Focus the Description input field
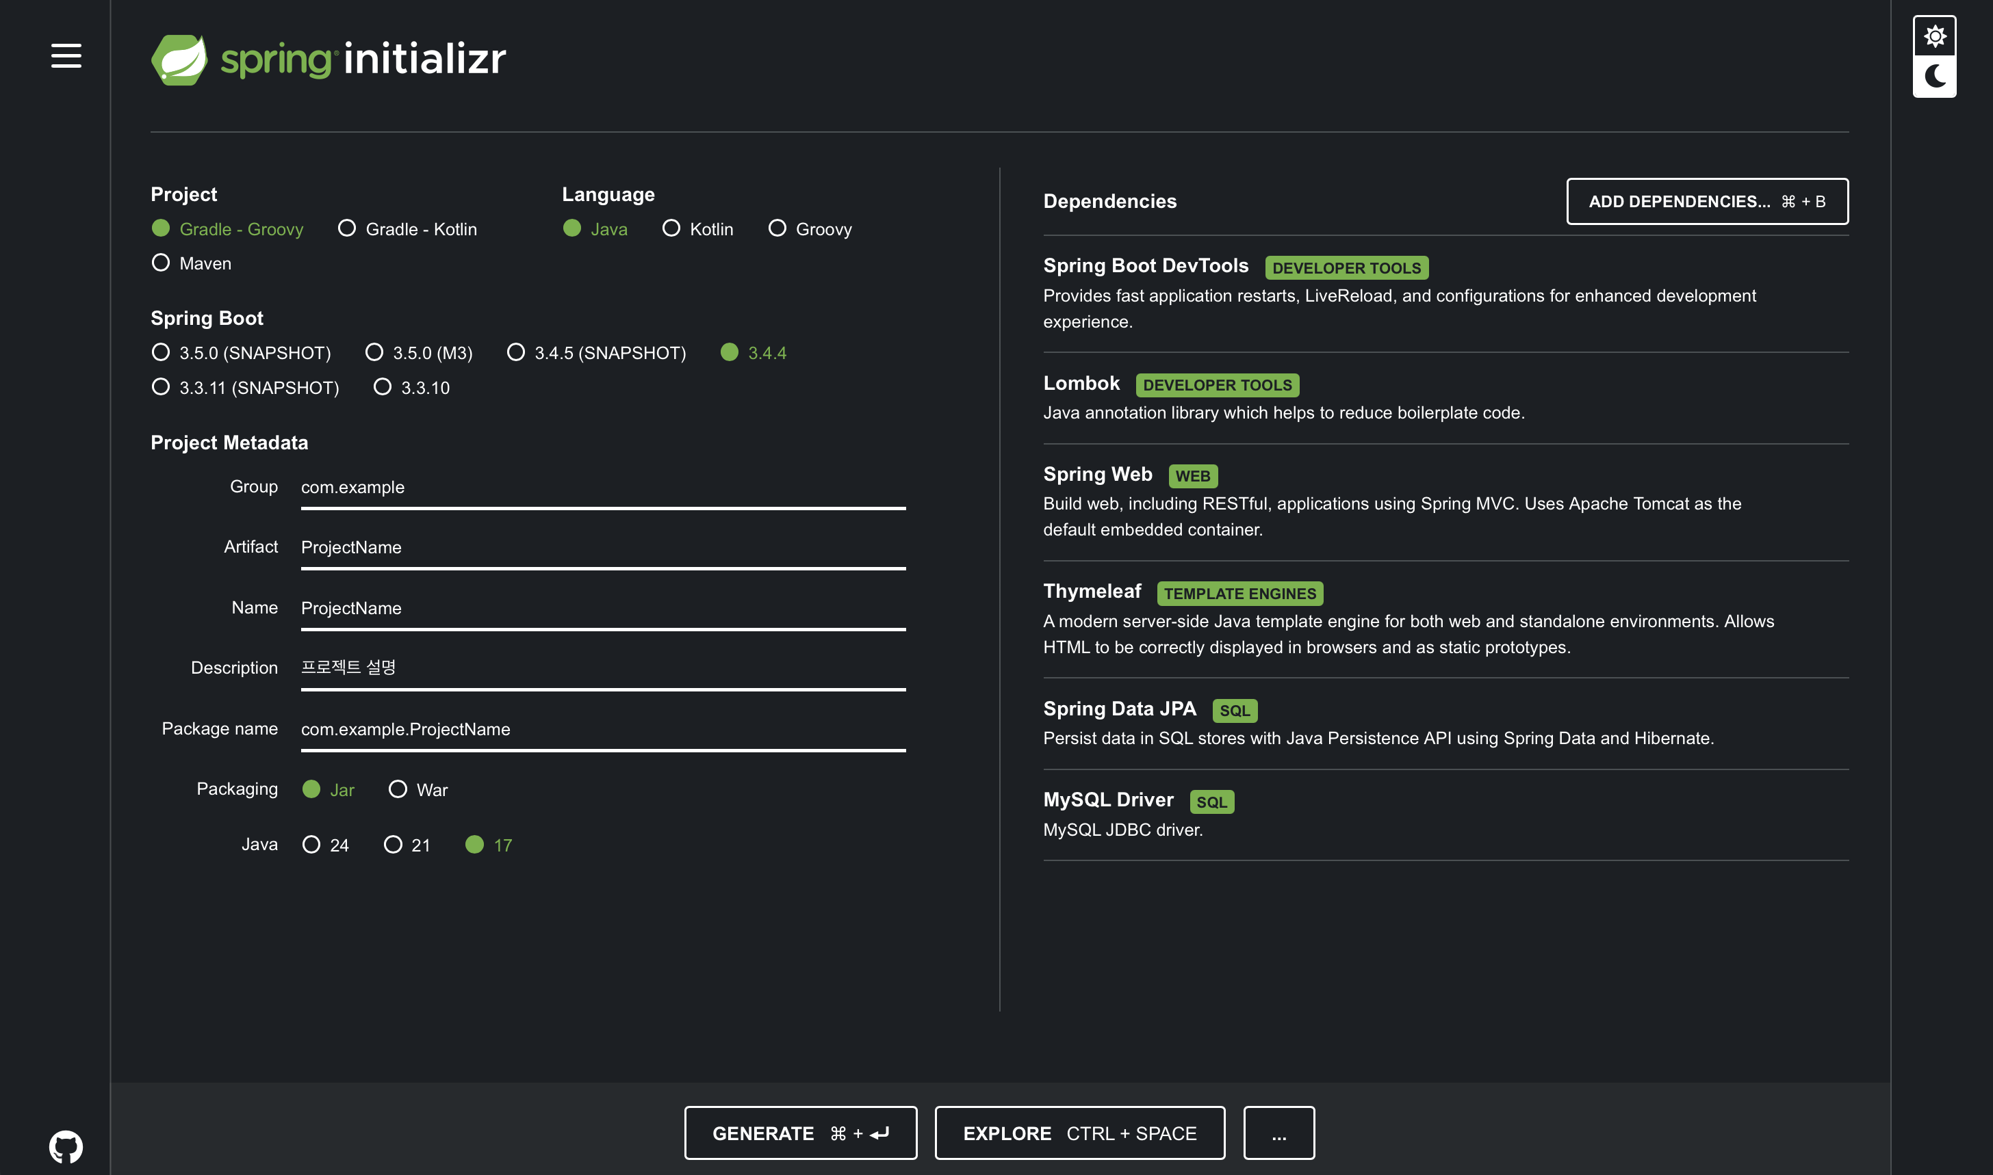 pyautogui.click(x=603, y=668)
